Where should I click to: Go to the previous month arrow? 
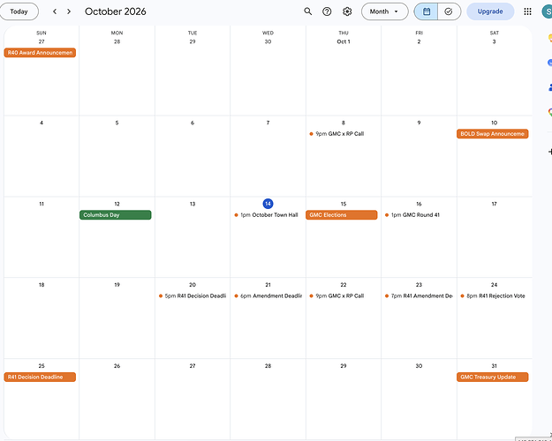[55, 11]
